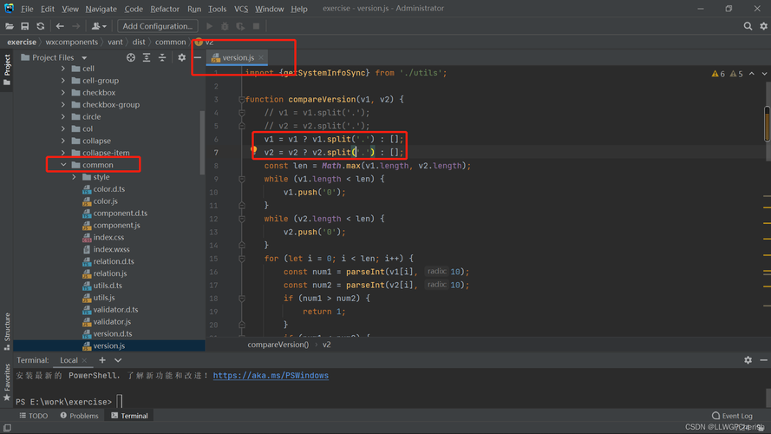The height and width of the screenshot is (434, 771).
Task: Open the Event Log
Action: 732,416
